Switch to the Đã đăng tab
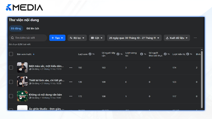This screenshot has height=119, width=212. coord(16,29)
